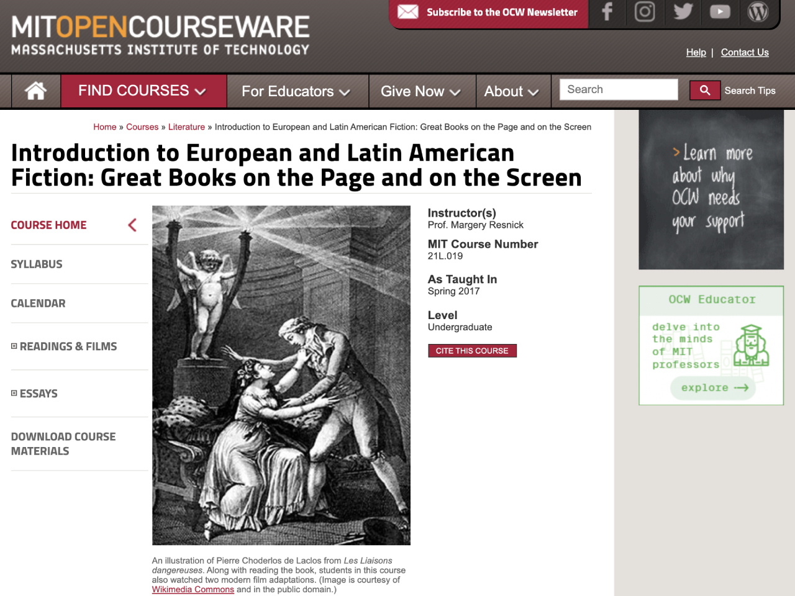Screen dimensions: 795x596
Task: Open the Syllabus page
Action: [37, 264]
